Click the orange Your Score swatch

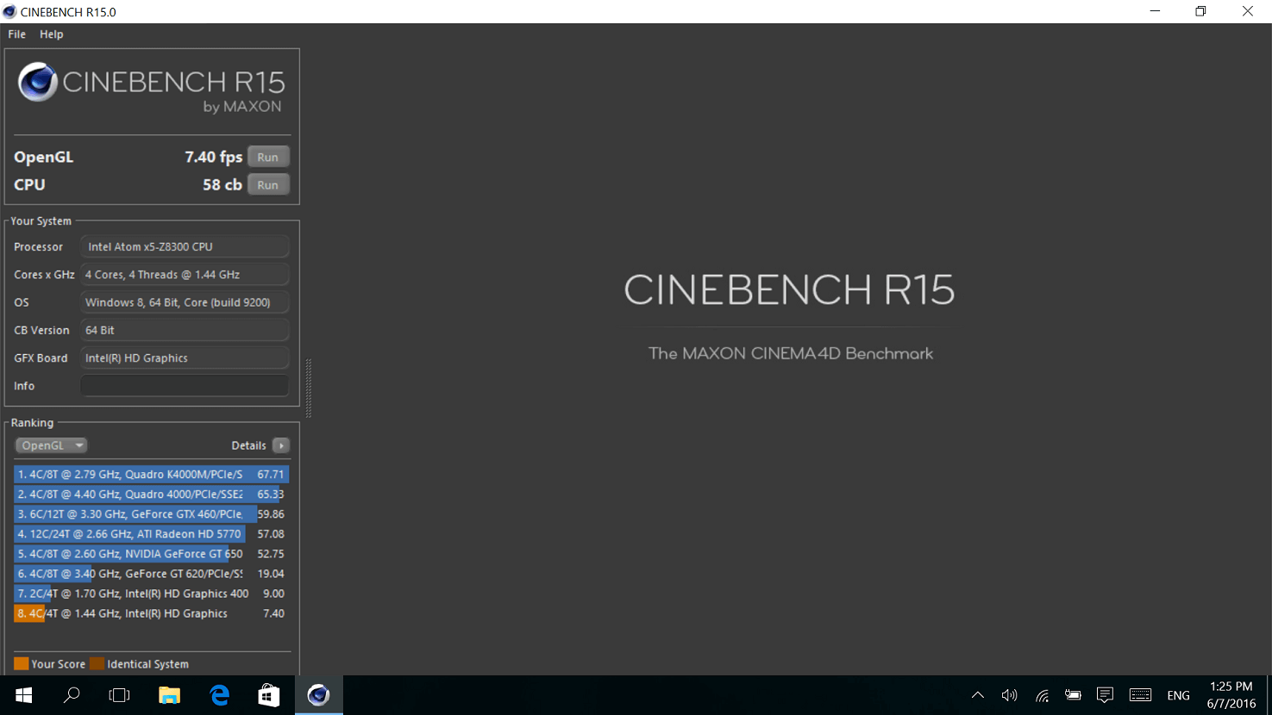[22, 663]
